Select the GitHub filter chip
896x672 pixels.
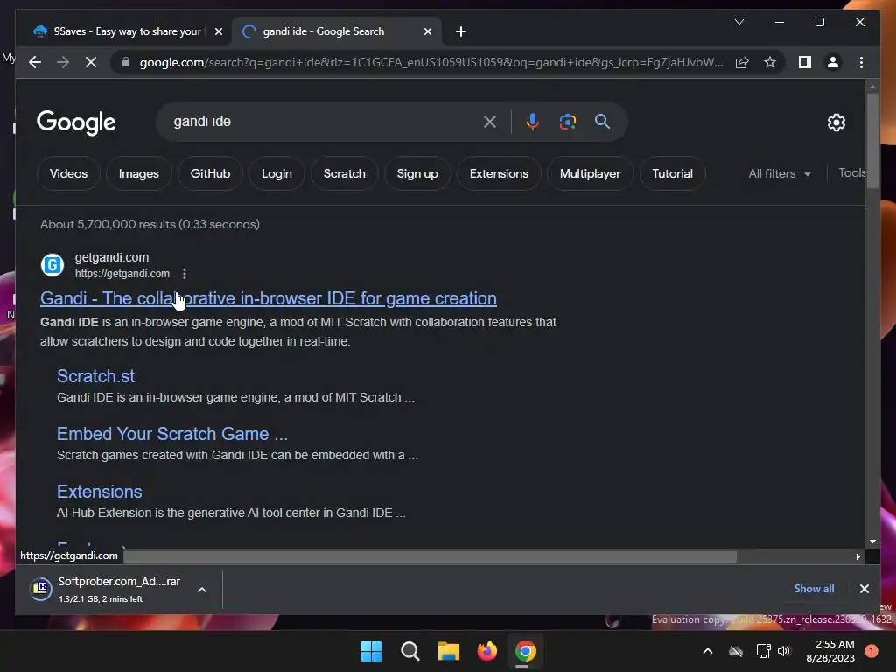tap(210, 174)
